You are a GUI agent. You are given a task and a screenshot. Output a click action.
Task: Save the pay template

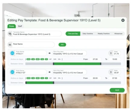click(117, 90)
